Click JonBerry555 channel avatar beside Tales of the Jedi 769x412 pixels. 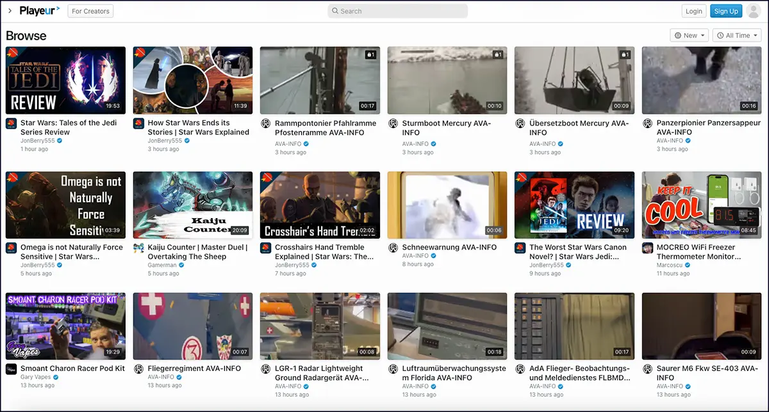pos(11,123)
